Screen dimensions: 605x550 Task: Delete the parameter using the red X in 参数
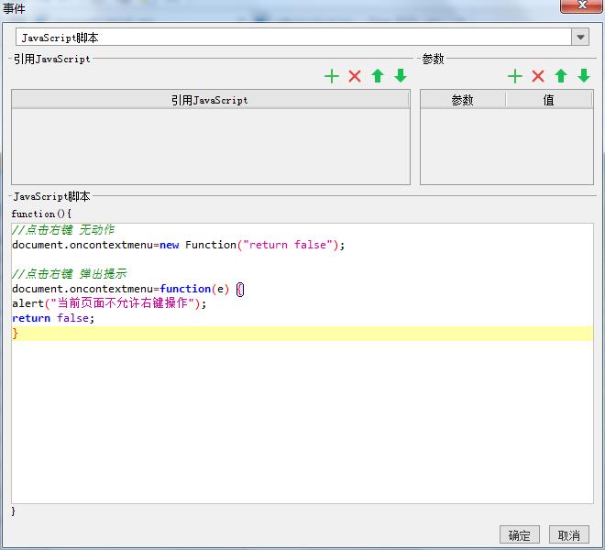(x=538, y=76)
